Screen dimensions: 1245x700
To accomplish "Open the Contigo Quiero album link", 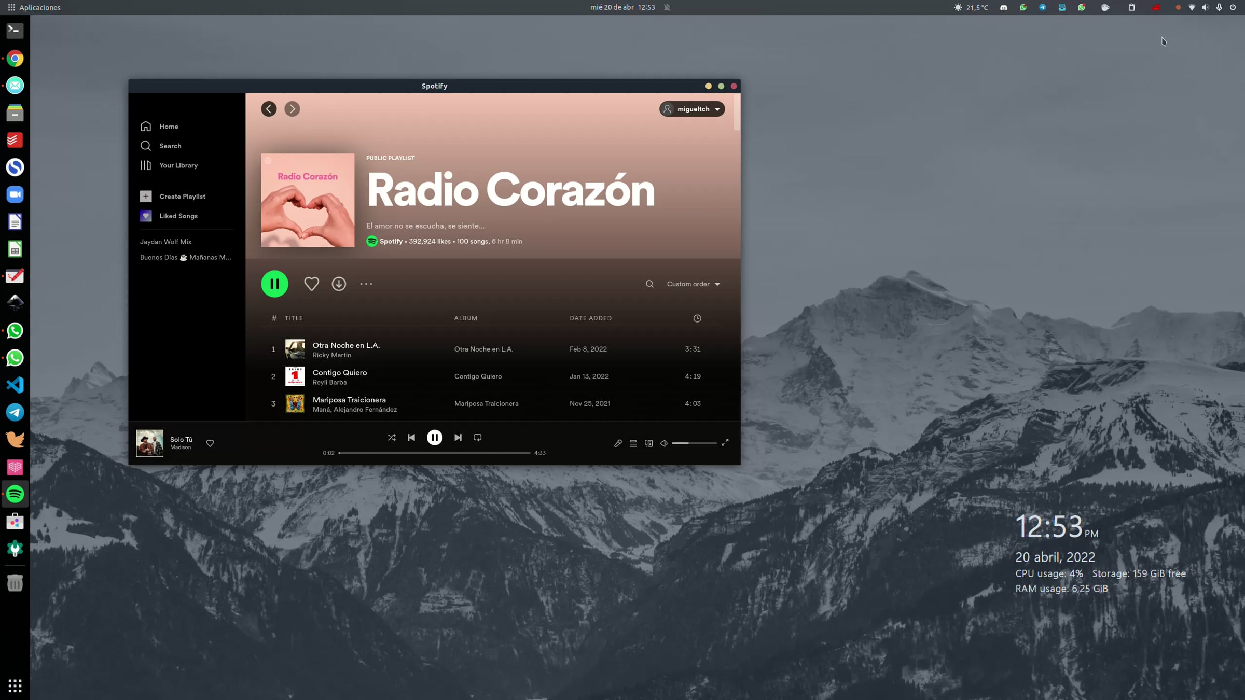I will point(478,376).
